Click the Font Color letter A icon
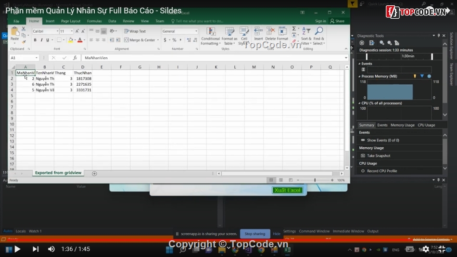The width and height of the screenshot is (457, 257). click(x=80, y=40)
